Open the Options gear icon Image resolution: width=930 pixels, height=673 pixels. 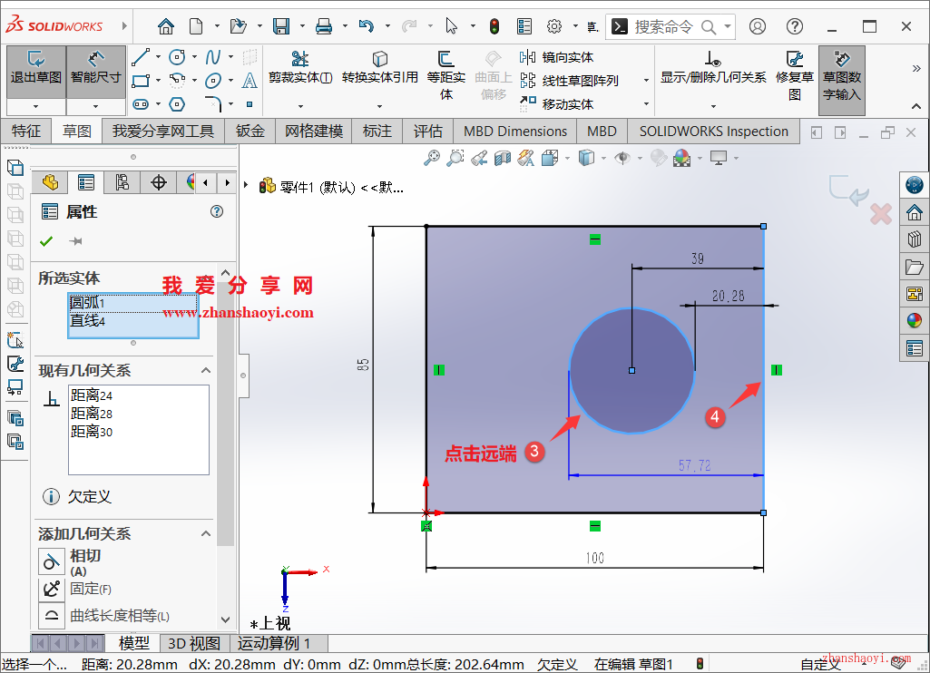tap(554, 26)
